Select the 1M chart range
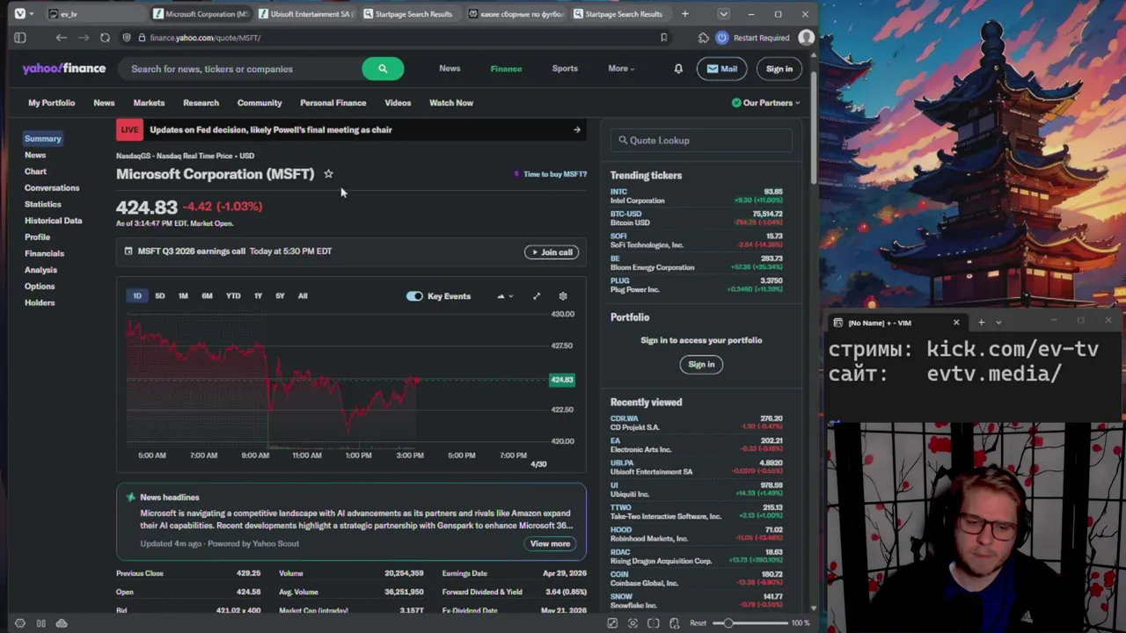Viewport: 1126px width, 633px height. point(183,296)
